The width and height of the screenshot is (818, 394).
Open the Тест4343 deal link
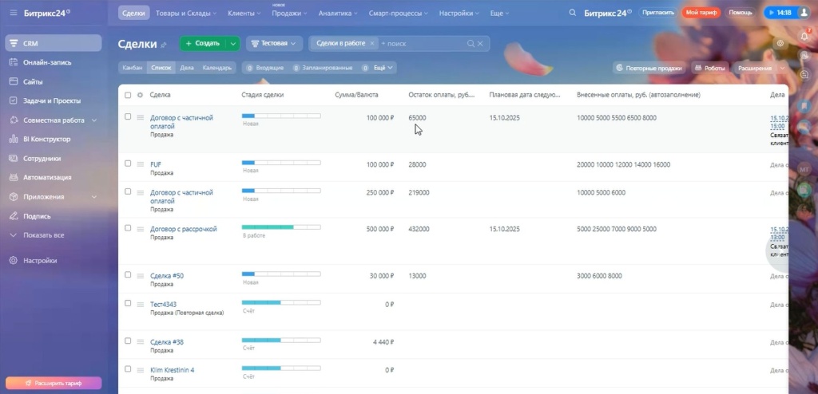point(163,304)
